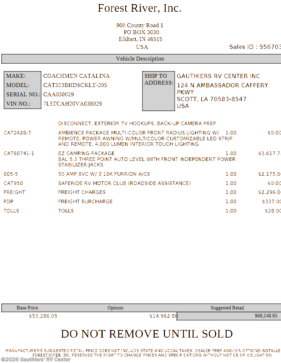Click the 'VIN NO.:' label
This screenshot has width=281, height=363.
[18, 104]
